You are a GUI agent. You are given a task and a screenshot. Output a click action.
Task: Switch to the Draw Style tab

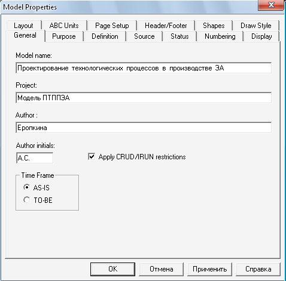point(256,26)
